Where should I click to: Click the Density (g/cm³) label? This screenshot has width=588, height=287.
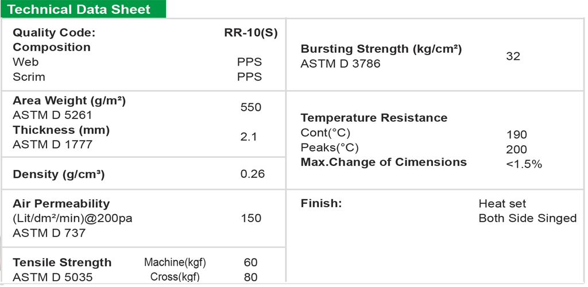(x=59, y=174)
